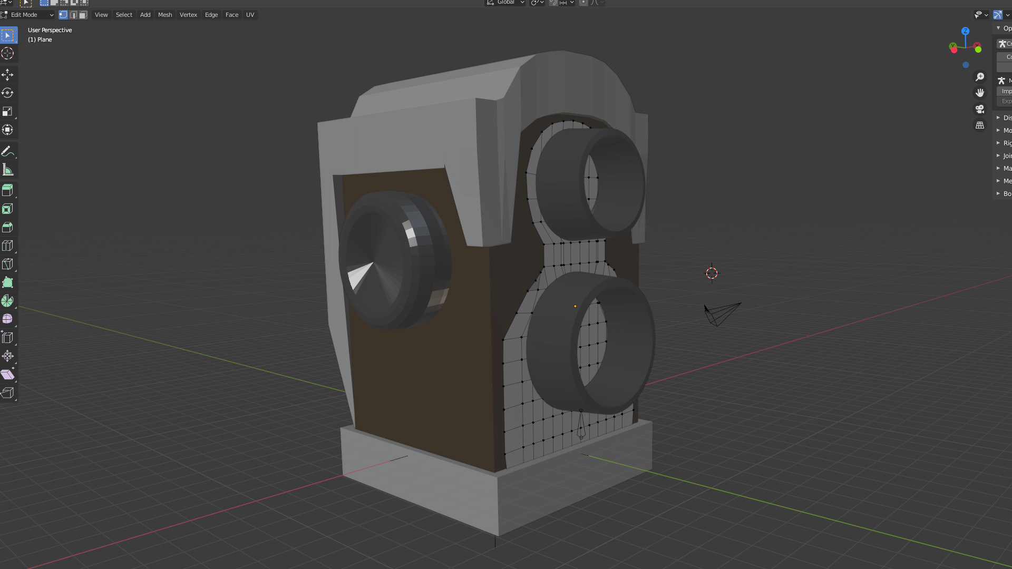Open the Mesh menu

click(x=165, y=15)
